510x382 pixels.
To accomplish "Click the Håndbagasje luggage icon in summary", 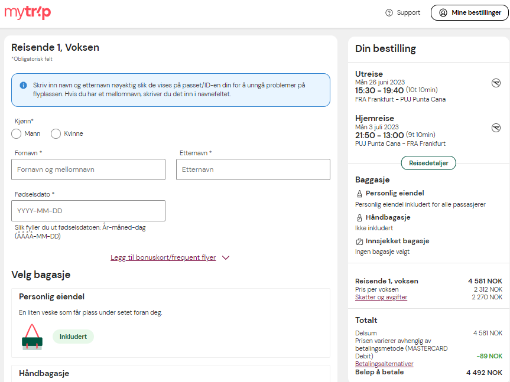I will pos(359,218).
